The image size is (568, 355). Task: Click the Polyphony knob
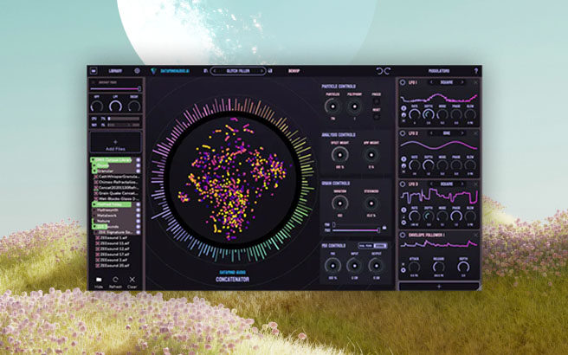(354, 106)
